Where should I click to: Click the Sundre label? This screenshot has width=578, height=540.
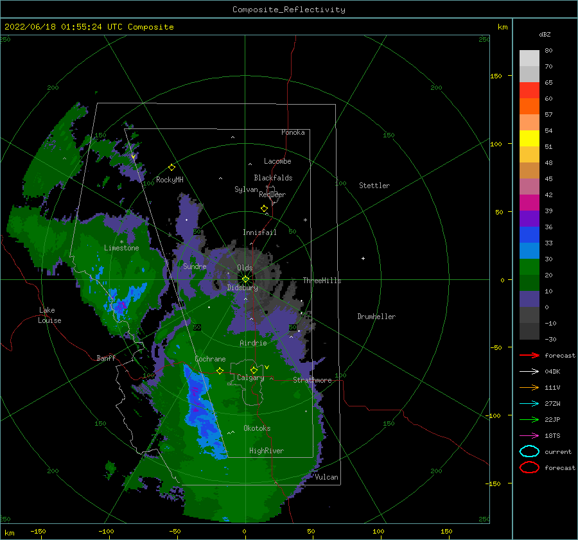pyautogui.click(x=195, y=266)
